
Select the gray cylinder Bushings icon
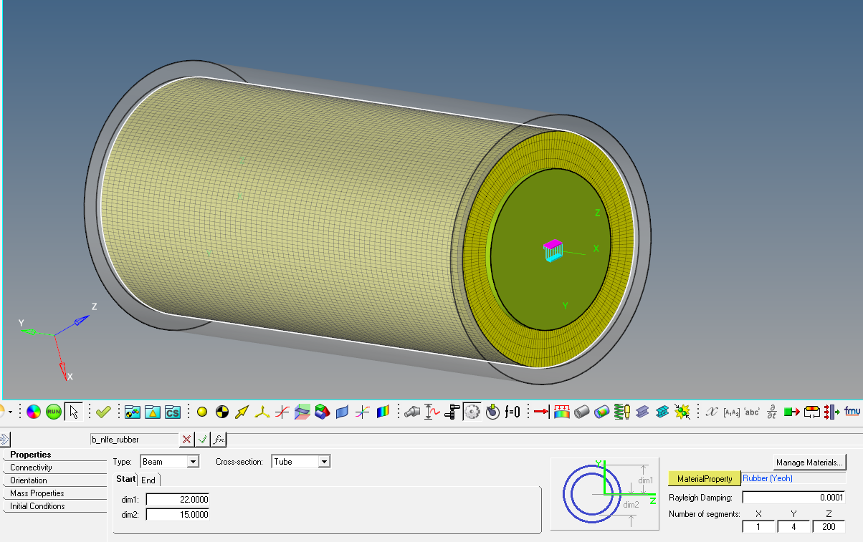[581, 412]
